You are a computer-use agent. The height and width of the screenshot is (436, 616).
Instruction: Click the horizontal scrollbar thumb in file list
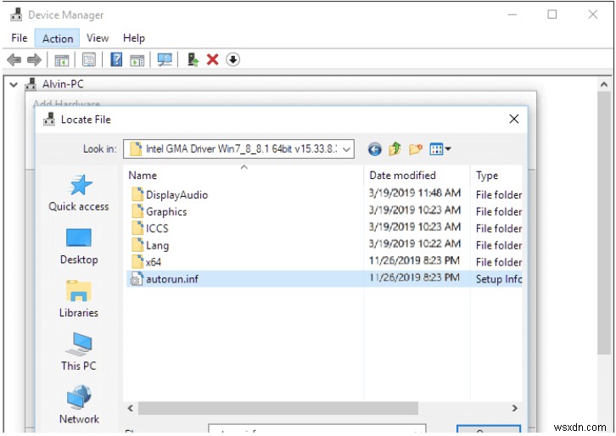[277, 409]
